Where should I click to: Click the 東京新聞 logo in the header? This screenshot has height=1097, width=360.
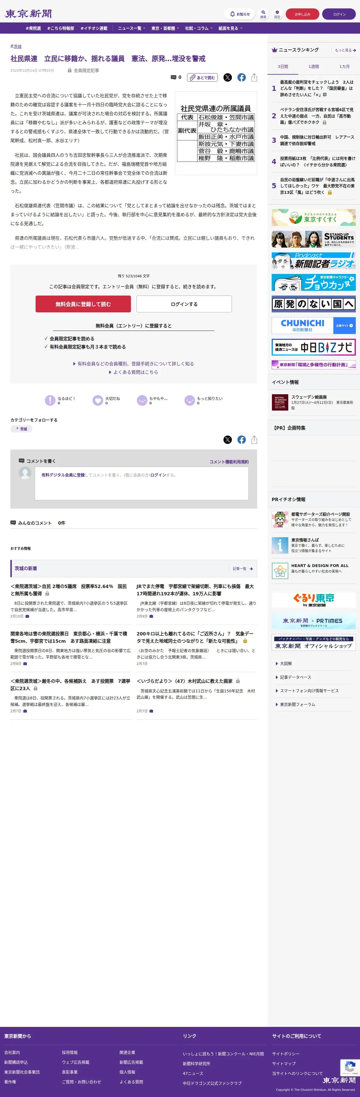click(x=28, y=14)
